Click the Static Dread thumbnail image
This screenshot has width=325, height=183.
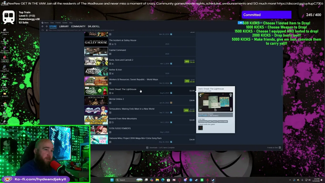coord(96,91)
